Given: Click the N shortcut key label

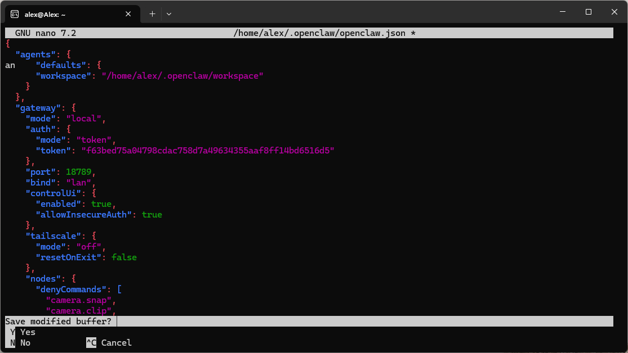Looking at the screenshot, I should pos(12,343).
